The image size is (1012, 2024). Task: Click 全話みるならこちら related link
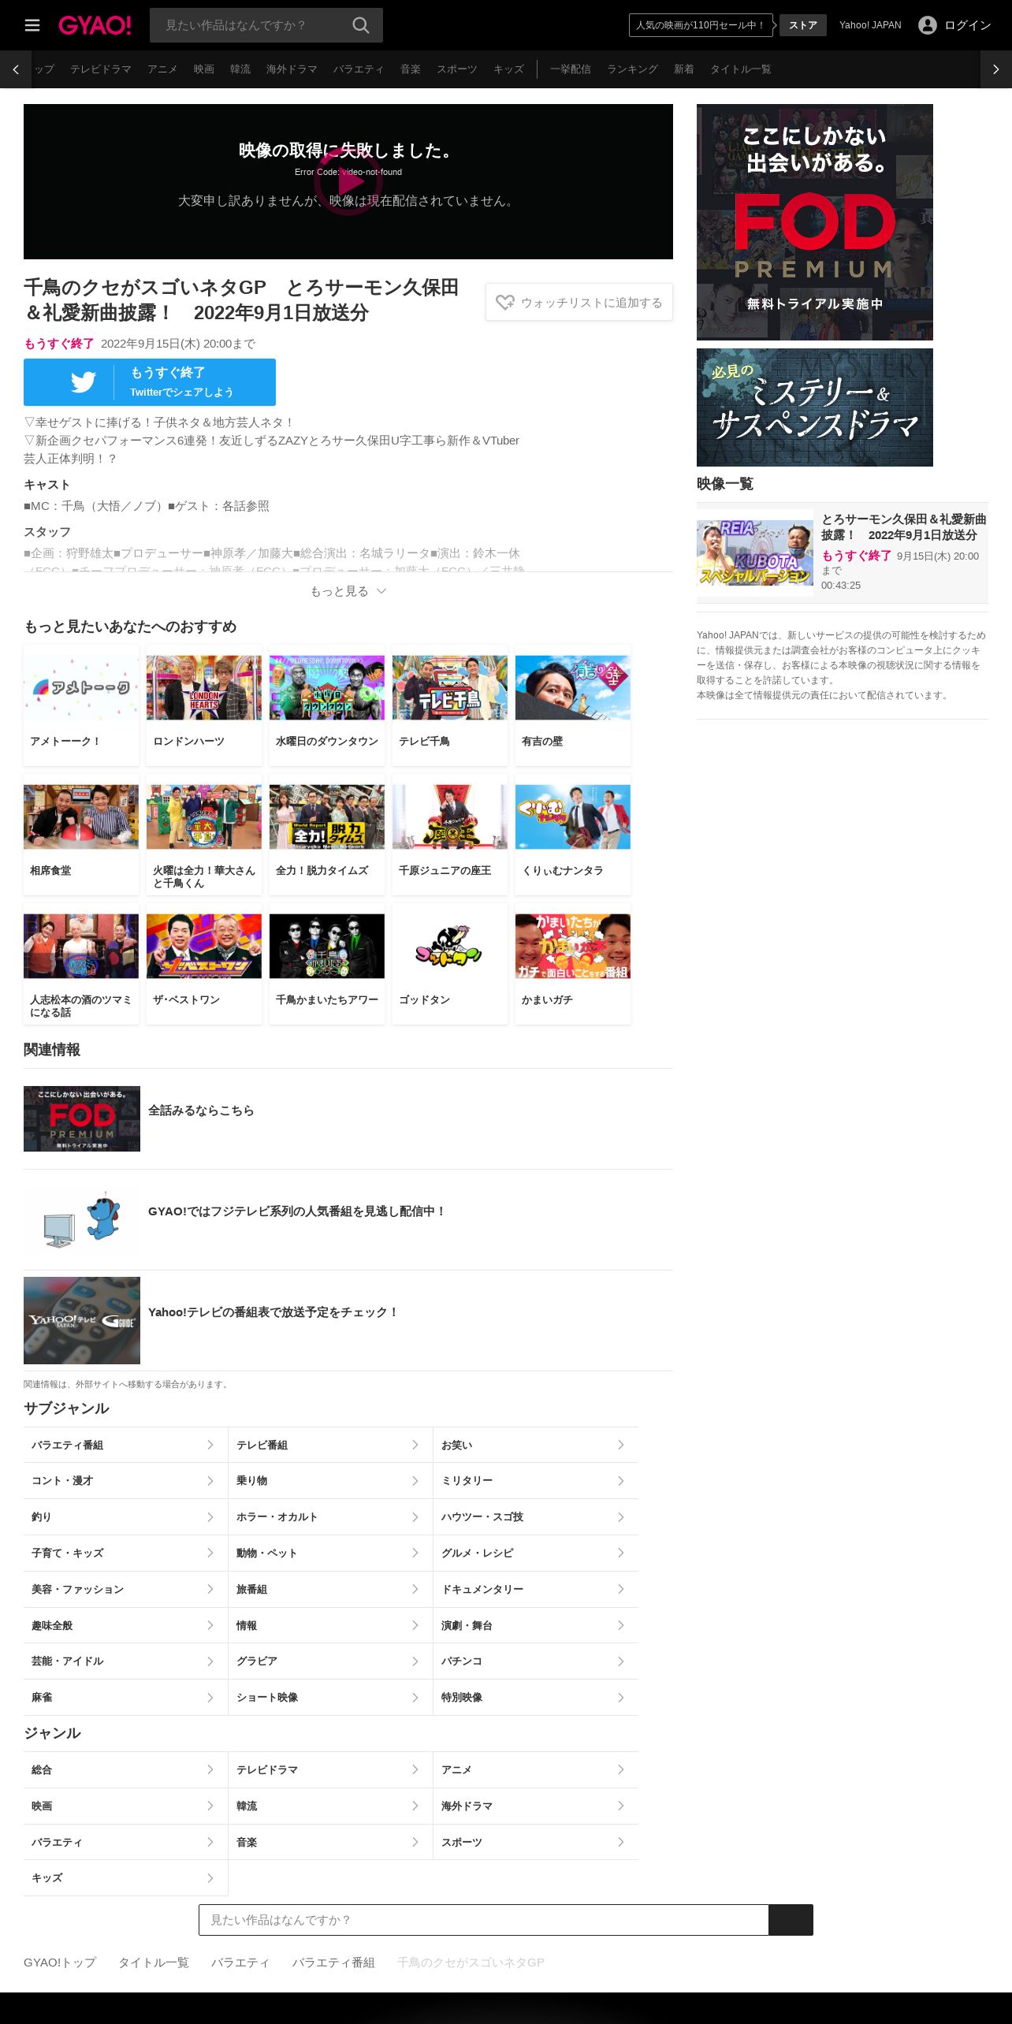[x=201, y=1111]
